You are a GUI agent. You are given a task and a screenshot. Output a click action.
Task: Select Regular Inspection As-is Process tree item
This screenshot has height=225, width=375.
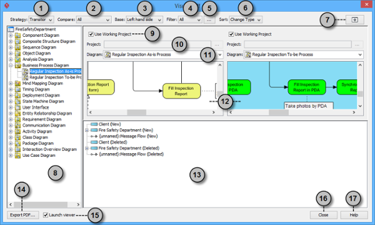pos(55,71)
